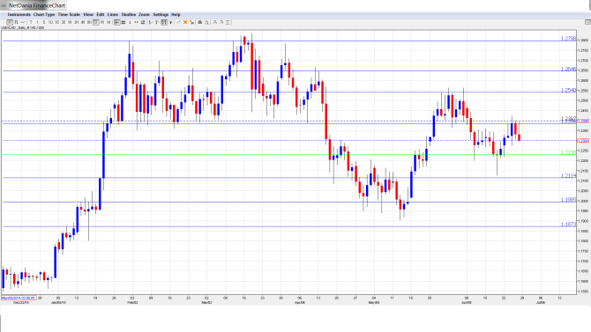Screen dimensions: 591x332
Task: Click the increase font size icon
Action: point(215,23)
